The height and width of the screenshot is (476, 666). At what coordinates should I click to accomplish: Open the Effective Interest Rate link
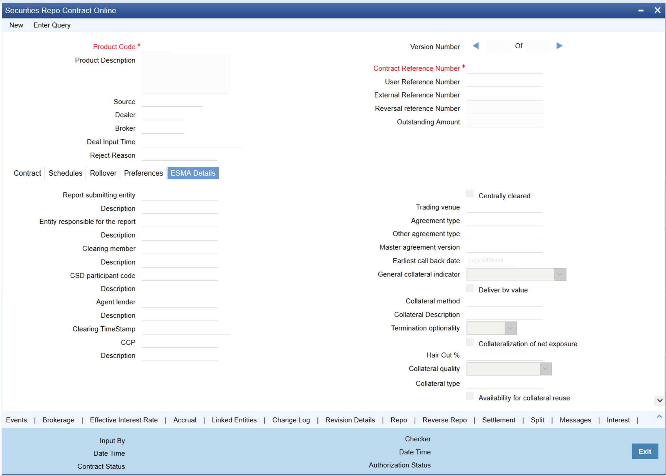click(124, 420)
